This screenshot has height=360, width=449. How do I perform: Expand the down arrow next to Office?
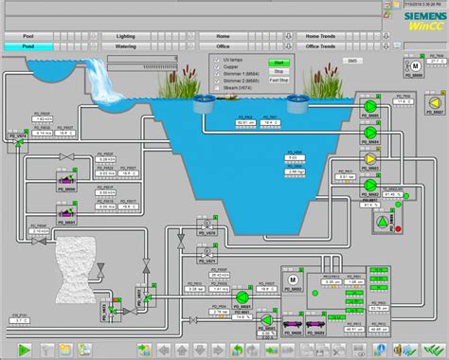pos(288,46)
